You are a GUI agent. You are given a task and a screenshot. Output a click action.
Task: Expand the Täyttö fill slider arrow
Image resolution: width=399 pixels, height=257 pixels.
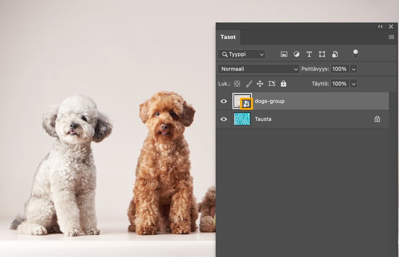(354, 84)
